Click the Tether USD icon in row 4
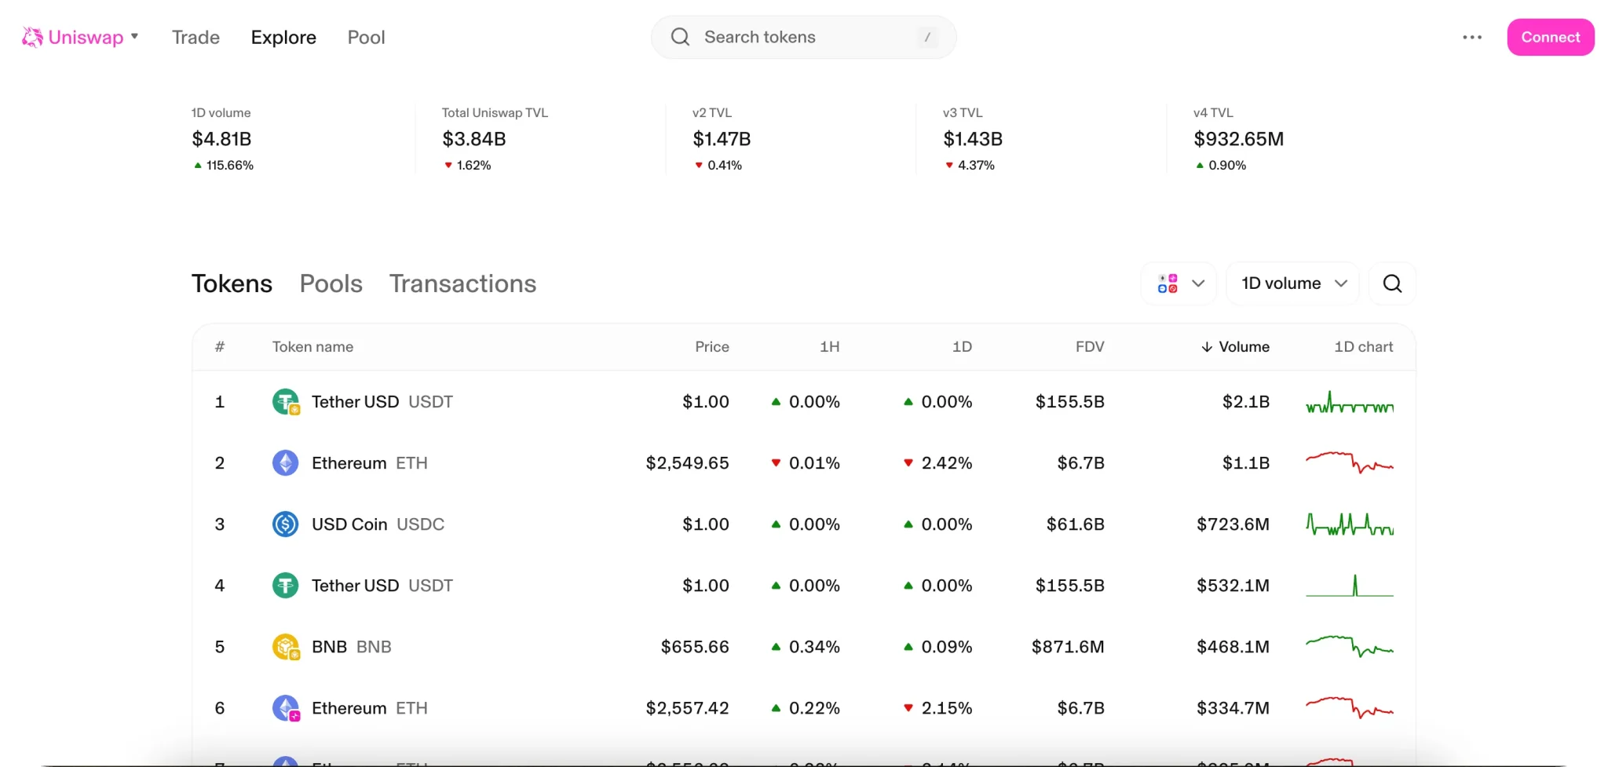 click(x=285, y=586)
